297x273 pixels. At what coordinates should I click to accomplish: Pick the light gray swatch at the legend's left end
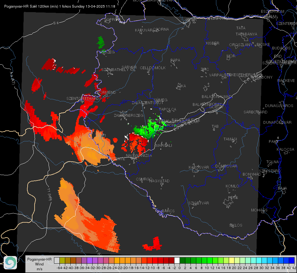[x=57, y=261]
